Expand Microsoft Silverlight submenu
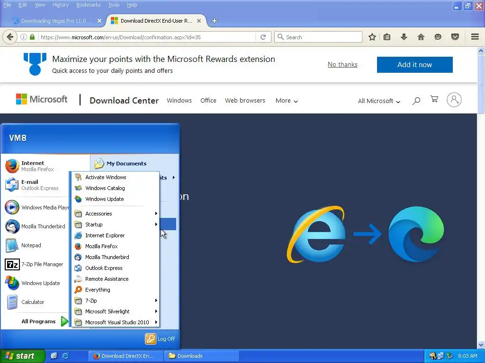Screen dimensions: 485x363 click(114, 311)
